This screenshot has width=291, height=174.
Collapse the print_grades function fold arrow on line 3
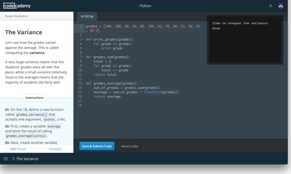click(x=84, y=40)
